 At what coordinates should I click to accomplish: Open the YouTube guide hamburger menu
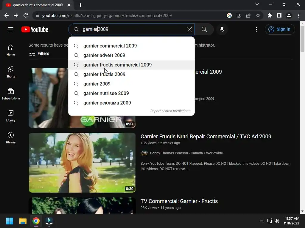11,29
